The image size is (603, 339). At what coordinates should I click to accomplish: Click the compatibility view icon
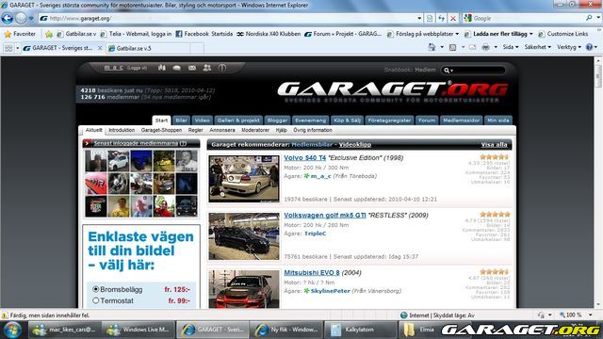pyautogui.click(x=430, y=18)
